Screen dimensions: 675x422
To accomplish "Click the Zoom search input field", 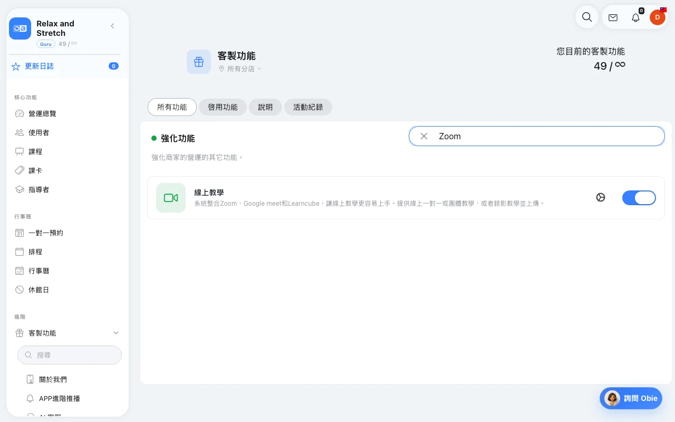I will pyautogui.click(x=537, y=136).
